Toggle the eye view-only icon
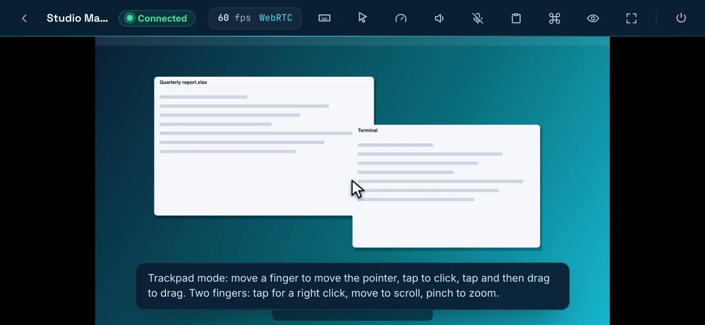 click(593, 18)
